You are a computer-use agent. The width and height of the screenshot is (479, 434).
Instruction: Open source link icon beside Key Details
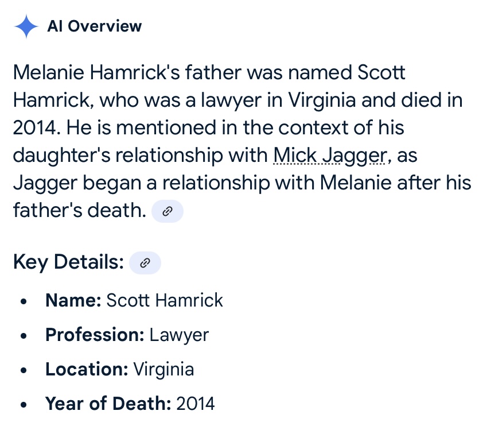[x=145, y=263]
